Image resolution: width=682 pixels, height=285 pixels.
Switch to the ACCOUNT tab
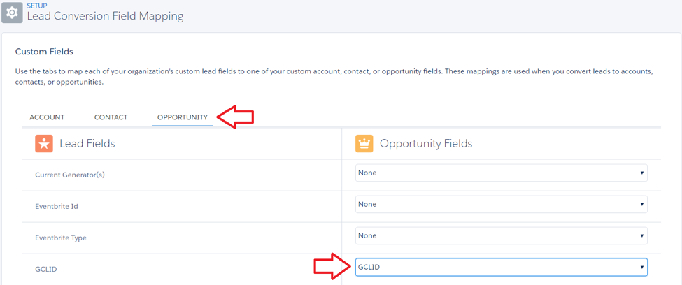[47, 117]
